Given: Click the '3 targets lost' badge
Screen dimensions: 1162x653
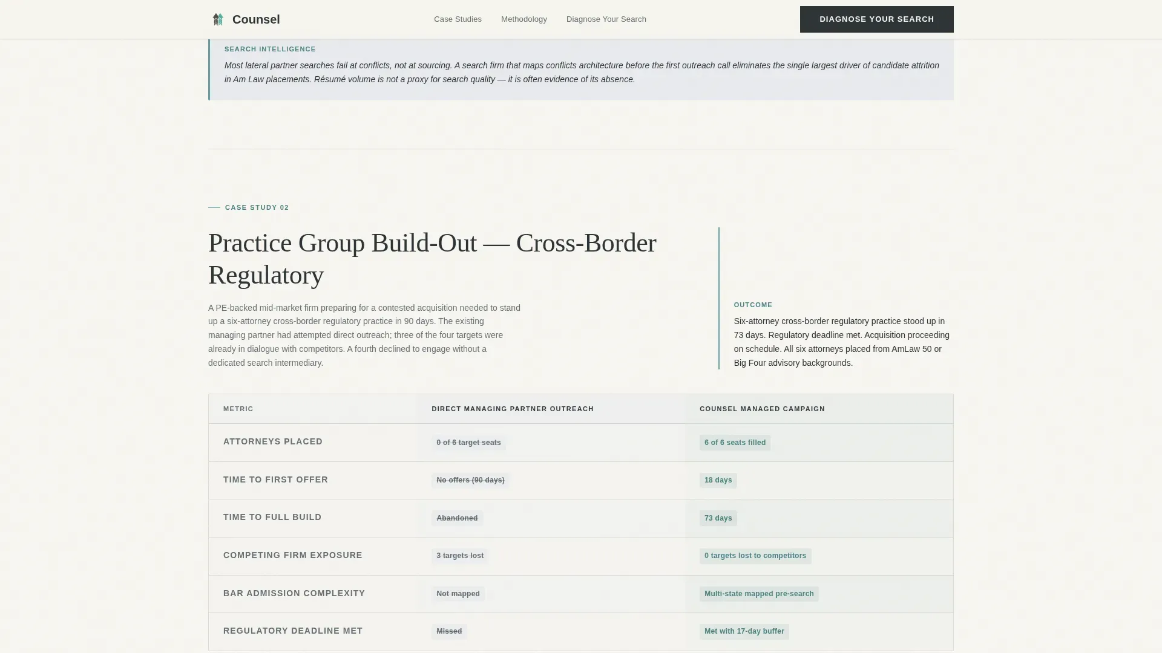Looking at the screenshot, I should 460,556.
